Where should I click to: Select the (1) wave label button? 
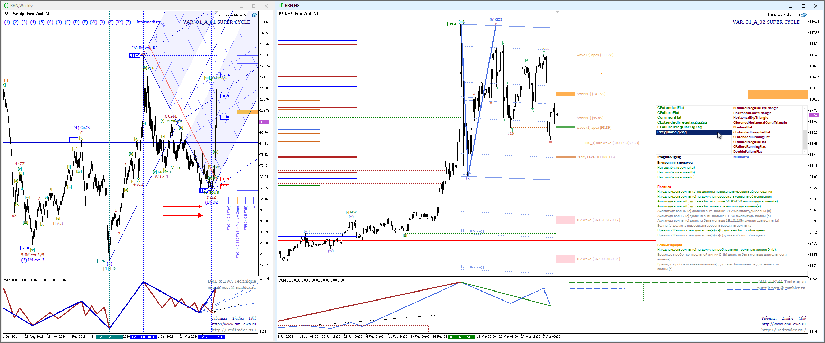click(7, 22)
